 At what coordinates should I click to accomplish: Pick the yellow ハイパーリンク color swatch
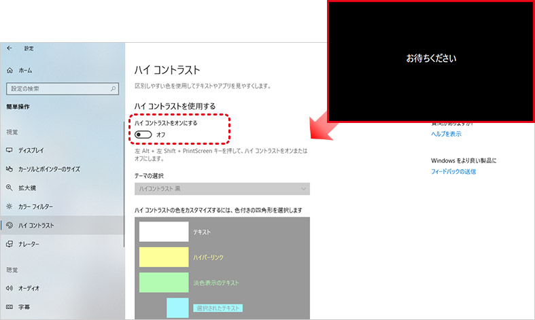[164, 257]
